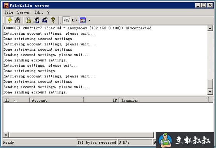Screen dimensions: 216x148
Task: Sort connections by ID column header
Action: coord(16,100)
